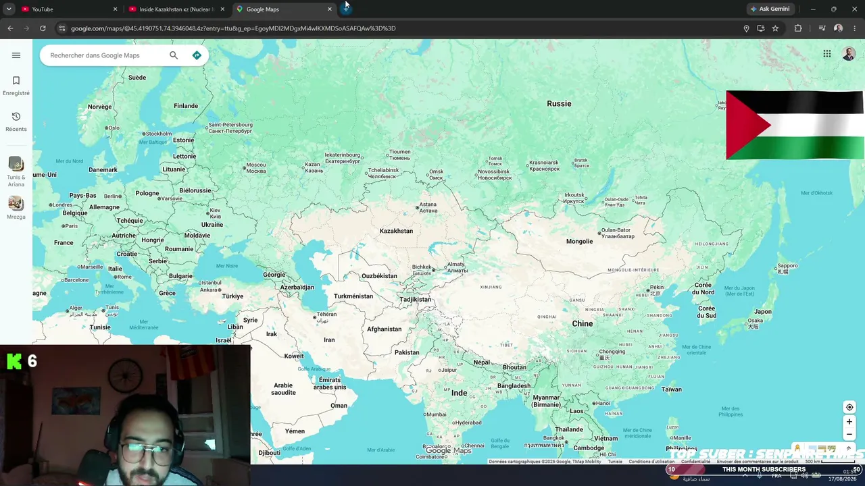Viewport: 865px width, 486px height.
Task: Open the Google account avatar on the map
Action: click(x=849, y=54)
